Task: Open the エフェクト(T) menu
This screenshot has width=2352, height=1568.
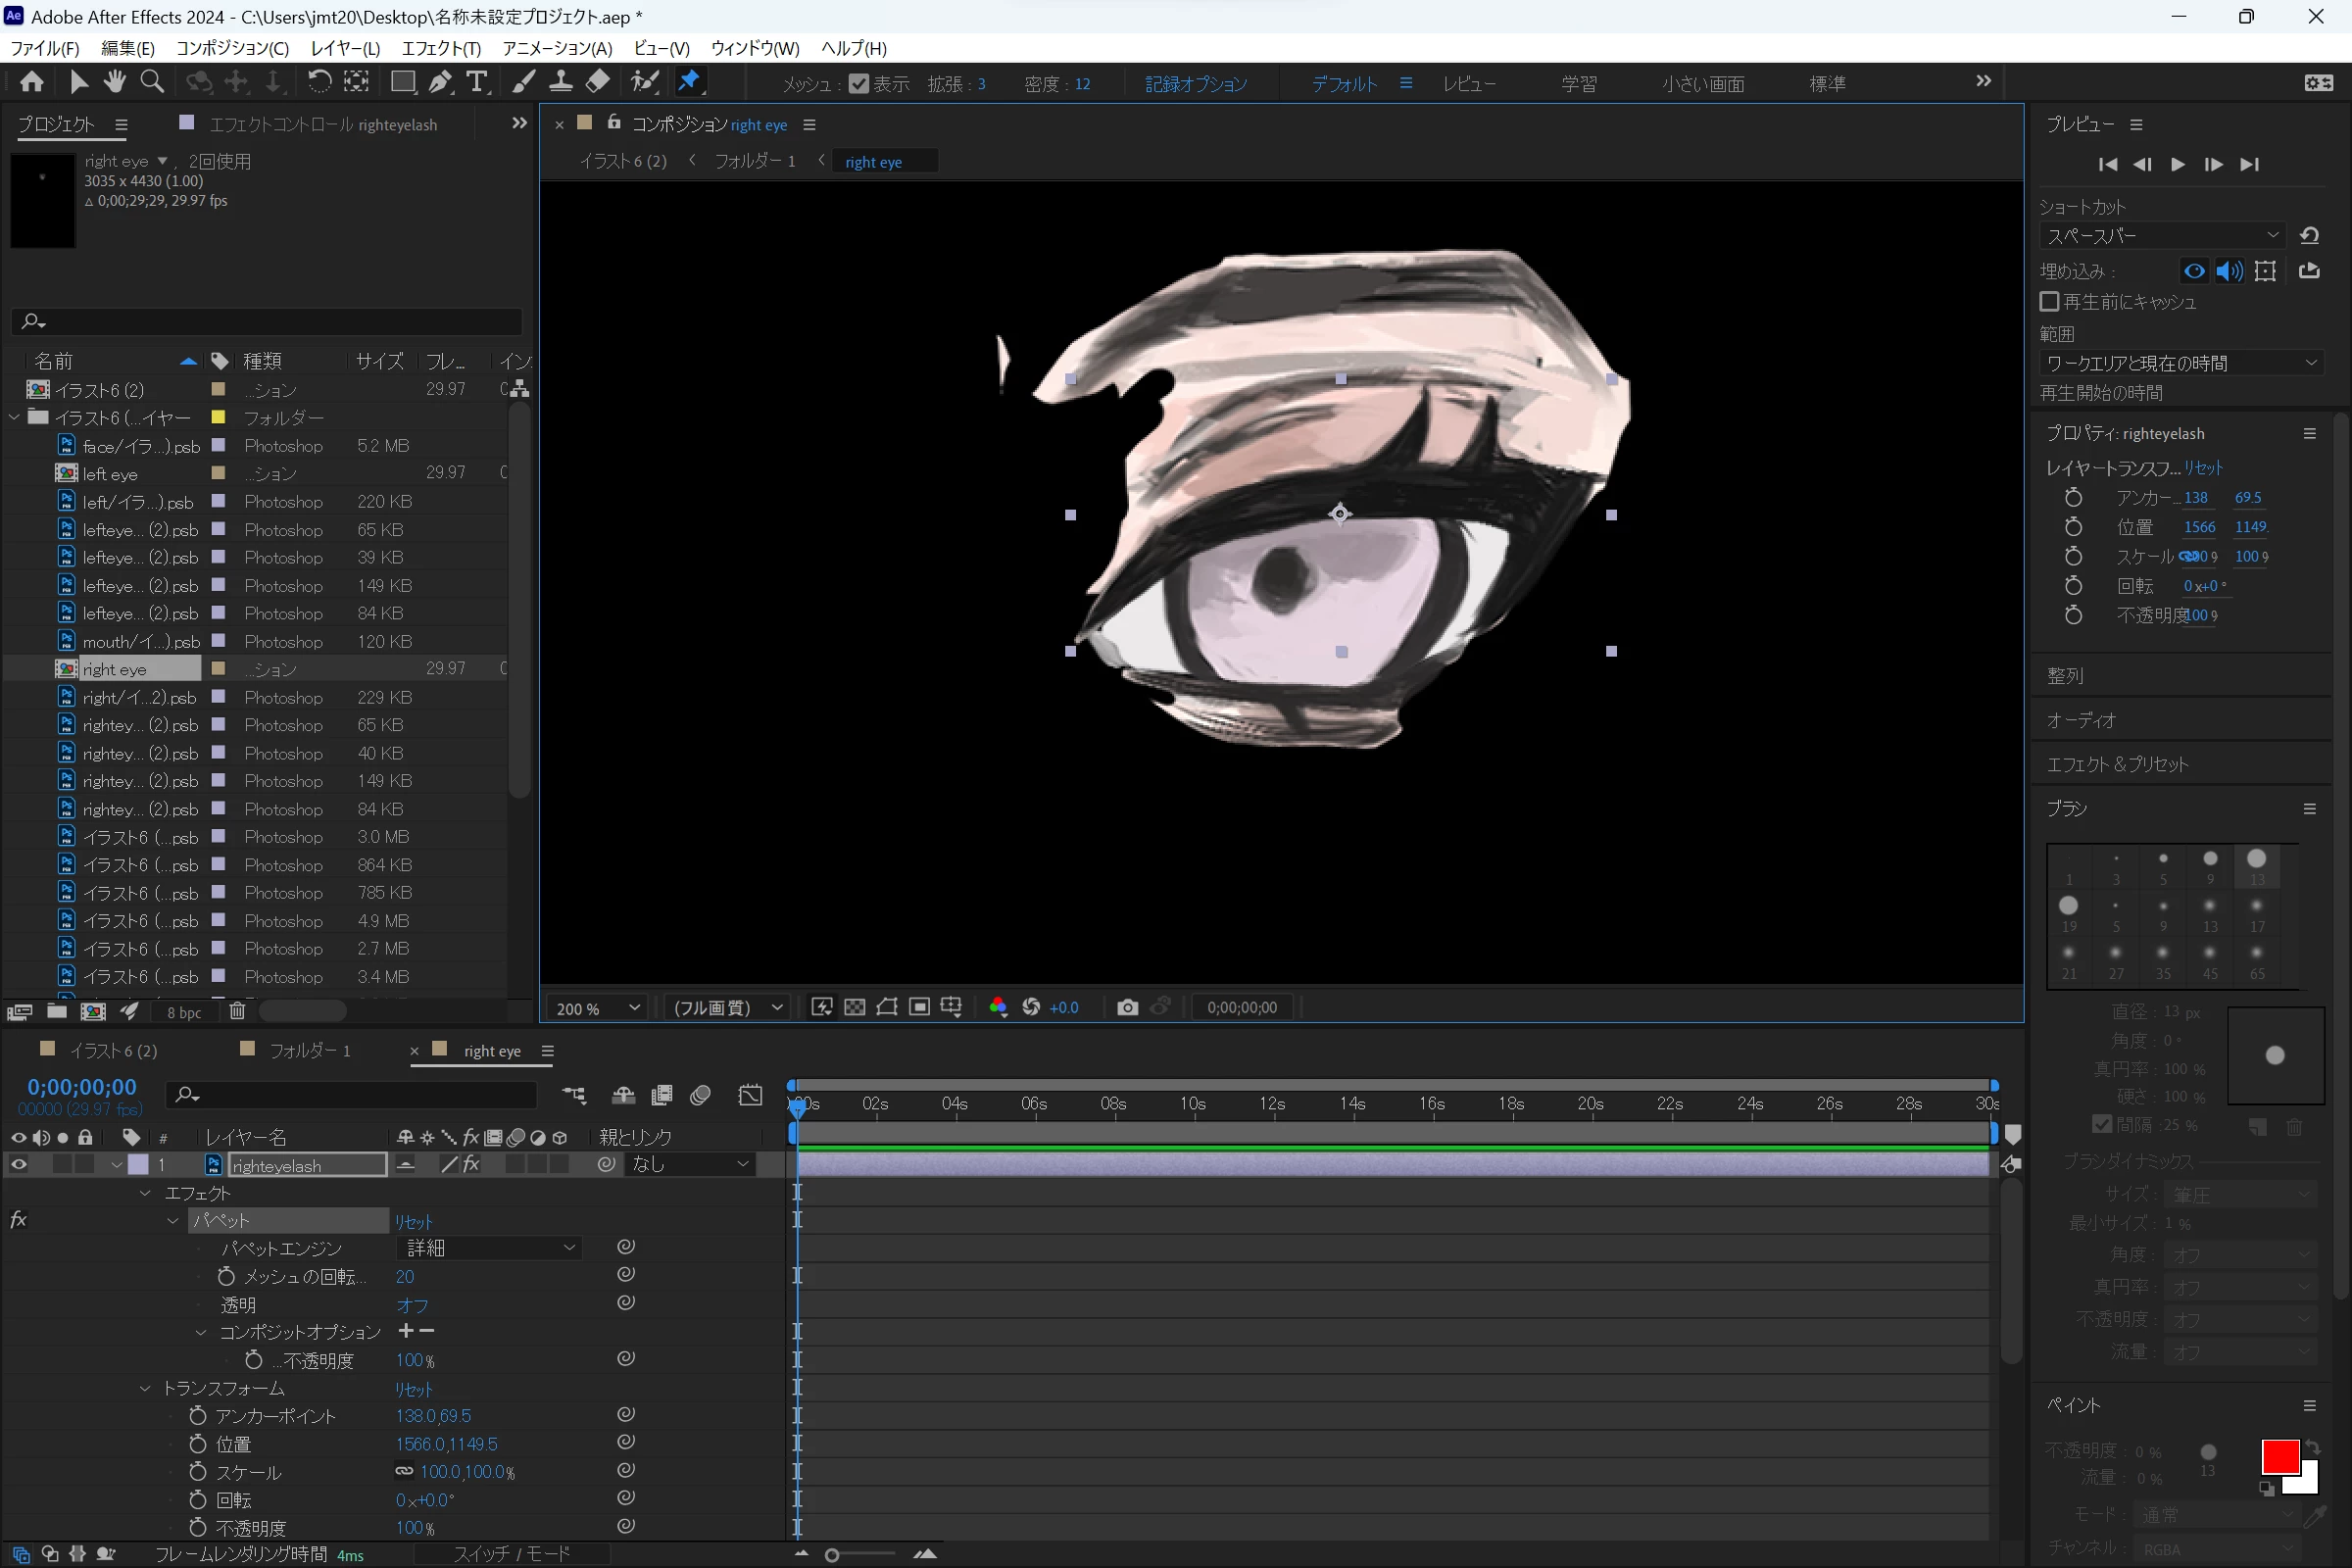Action: 441,48
